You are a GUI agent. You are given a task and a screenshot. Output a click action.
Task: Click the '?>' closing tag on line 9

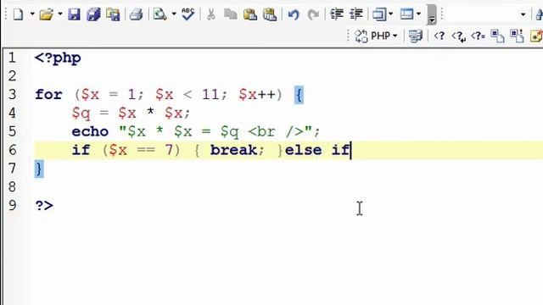44,205
